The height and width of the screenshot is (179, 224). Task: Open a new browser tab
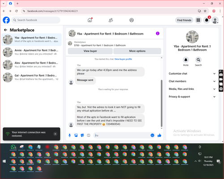(17, 4)
